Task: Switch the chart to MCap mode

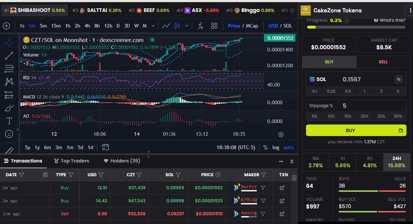Action: [252, 26]
